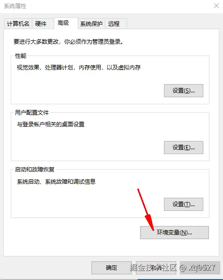
Task: Click the greyed Apply button right of 取消
Action: (200, 268)
